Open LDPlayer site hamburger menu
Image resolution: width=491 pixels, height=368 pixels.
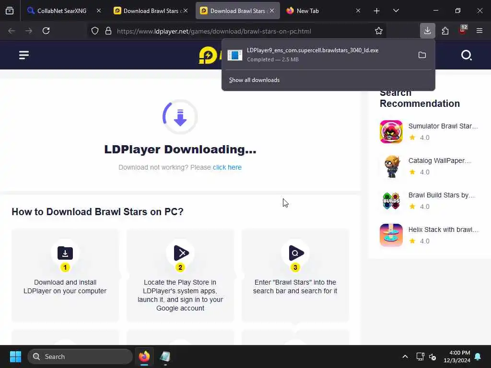(x=24, y=55)
